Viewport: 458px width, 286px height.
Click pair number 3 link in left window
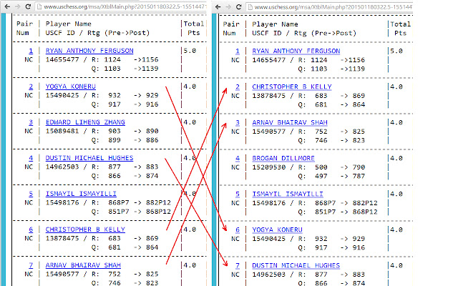tap(31, 122)
